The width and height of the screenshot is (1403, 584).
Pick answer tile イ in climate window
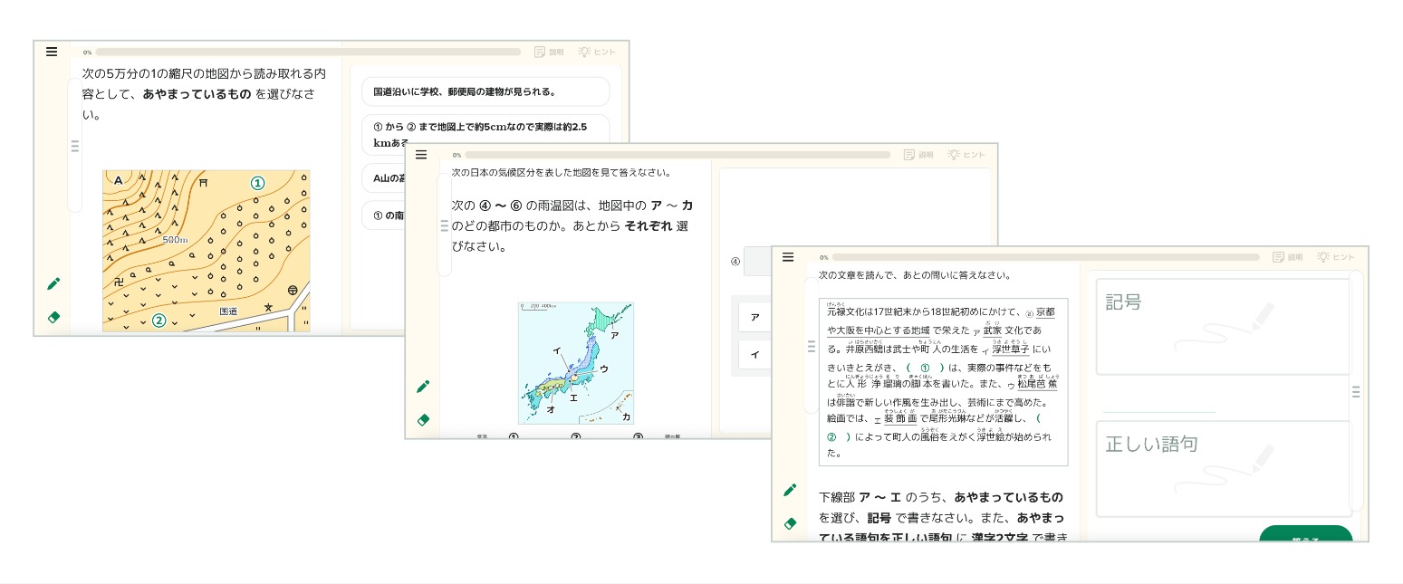[x=755, y=354]
